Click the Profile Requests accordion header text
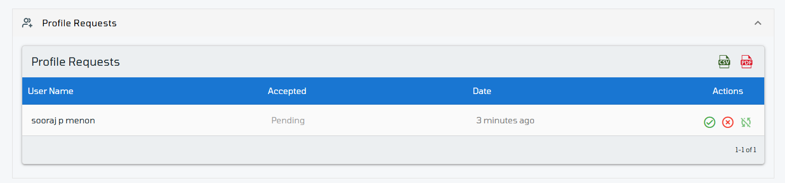 (79, 23)
